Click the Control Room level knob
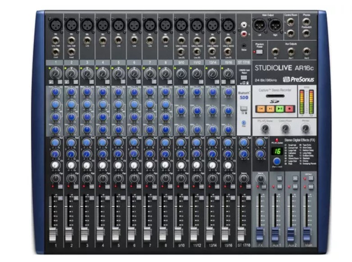 (x=285, y=128)
